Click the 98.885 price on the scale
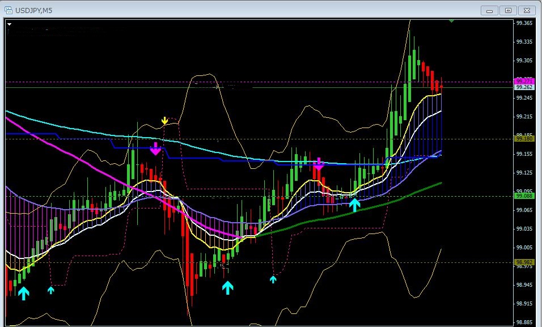 click(524, 322)
